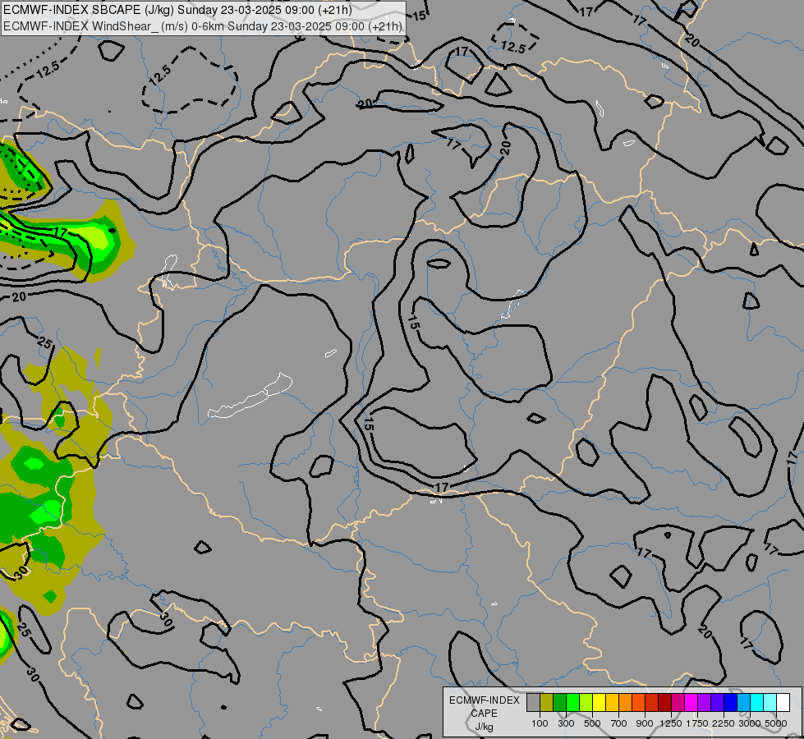Choose the pale cyan swatch left of 5000
804x739 pixels.
[770, 702]
